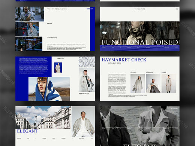Select the blue strip under 'FUNCTIONAL POISED'
This screenshot has height=146, width=195.
[140, 48]
